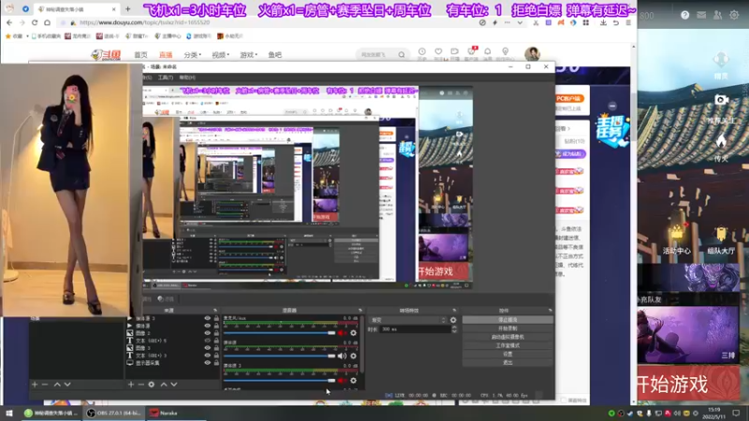Click OBS 27.0.1 taskbar button

pyautogui.click(x=113, y=413)
